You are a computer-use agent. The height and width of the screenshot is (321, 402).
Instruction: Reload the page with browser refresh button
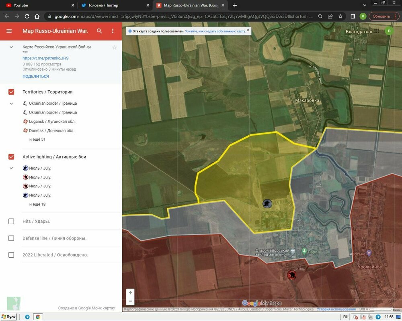click(27, 16)
